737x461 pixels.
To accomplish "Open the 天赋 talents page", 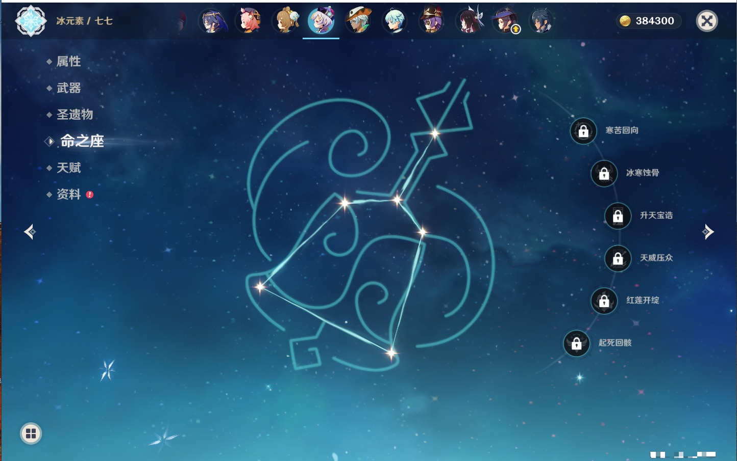I will point(68,168).
